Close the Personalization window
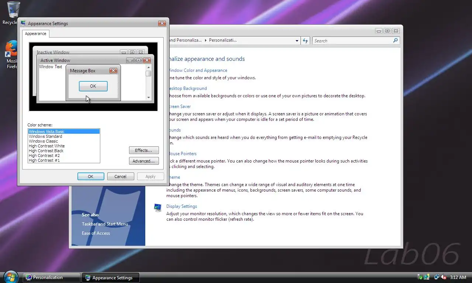 point(396,31)
